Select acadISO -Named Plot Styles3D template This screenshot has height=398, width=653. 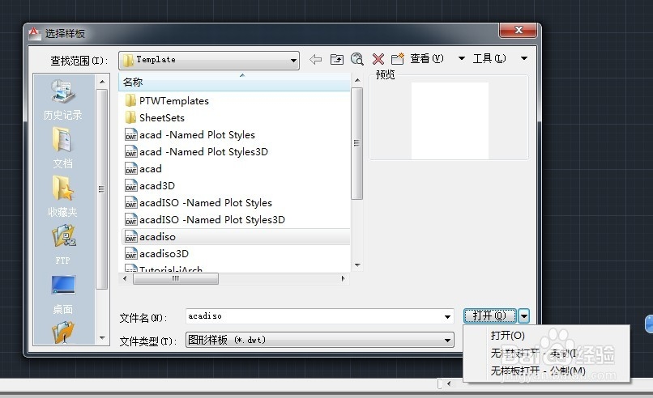pyautogui.click(x=205, y=220)
